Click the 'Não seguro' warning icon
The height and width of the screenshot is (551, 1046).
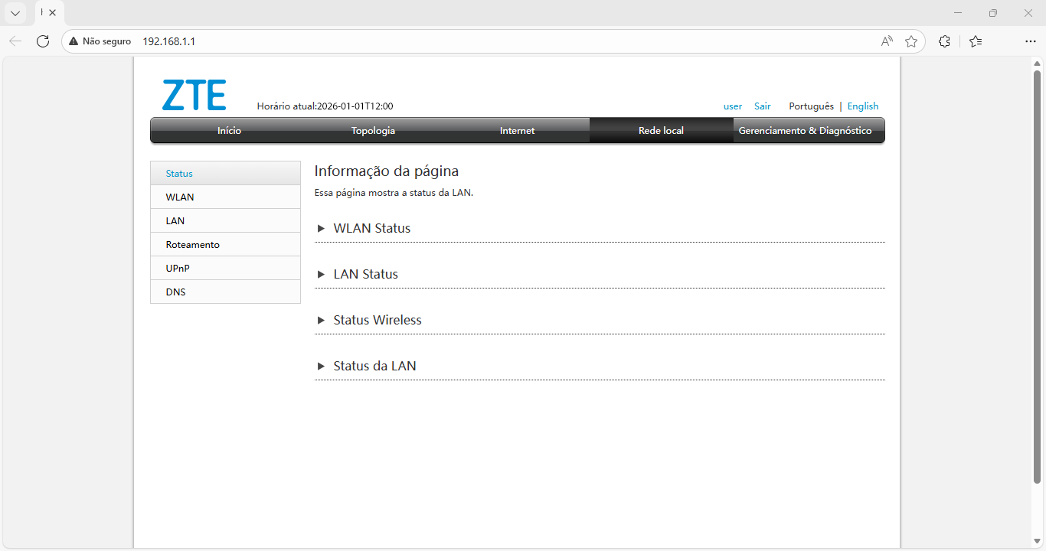click(74, 41)
